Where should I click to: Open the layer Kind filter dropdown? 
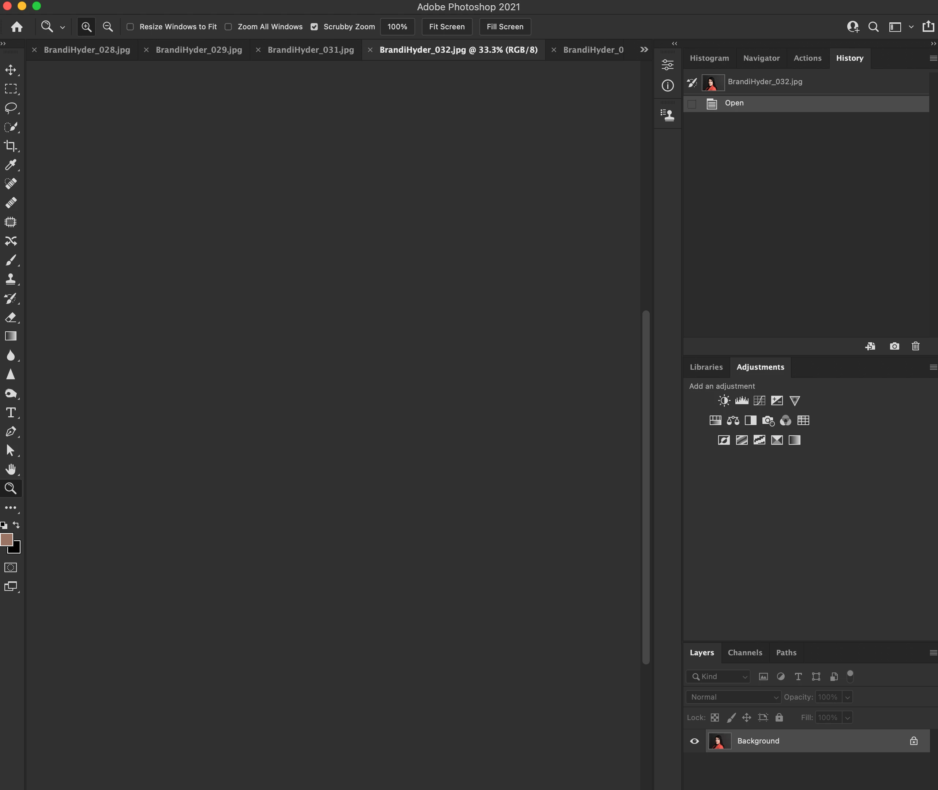click(x=718, y=677)
